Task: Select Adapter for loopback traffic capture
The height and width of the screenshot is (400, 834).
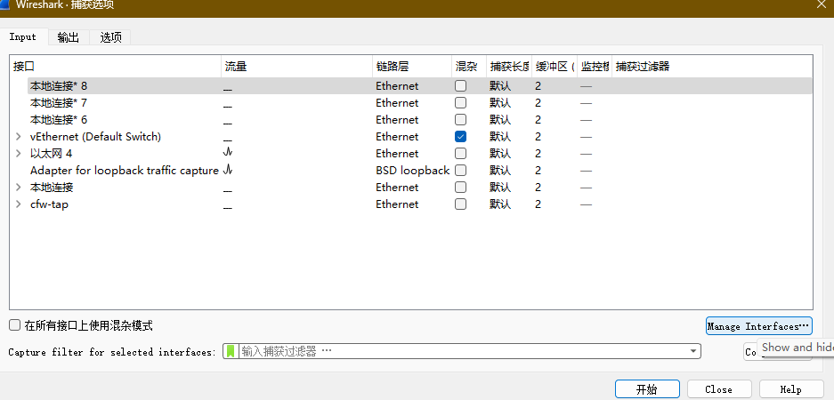Action: click(x=125, y=171)
